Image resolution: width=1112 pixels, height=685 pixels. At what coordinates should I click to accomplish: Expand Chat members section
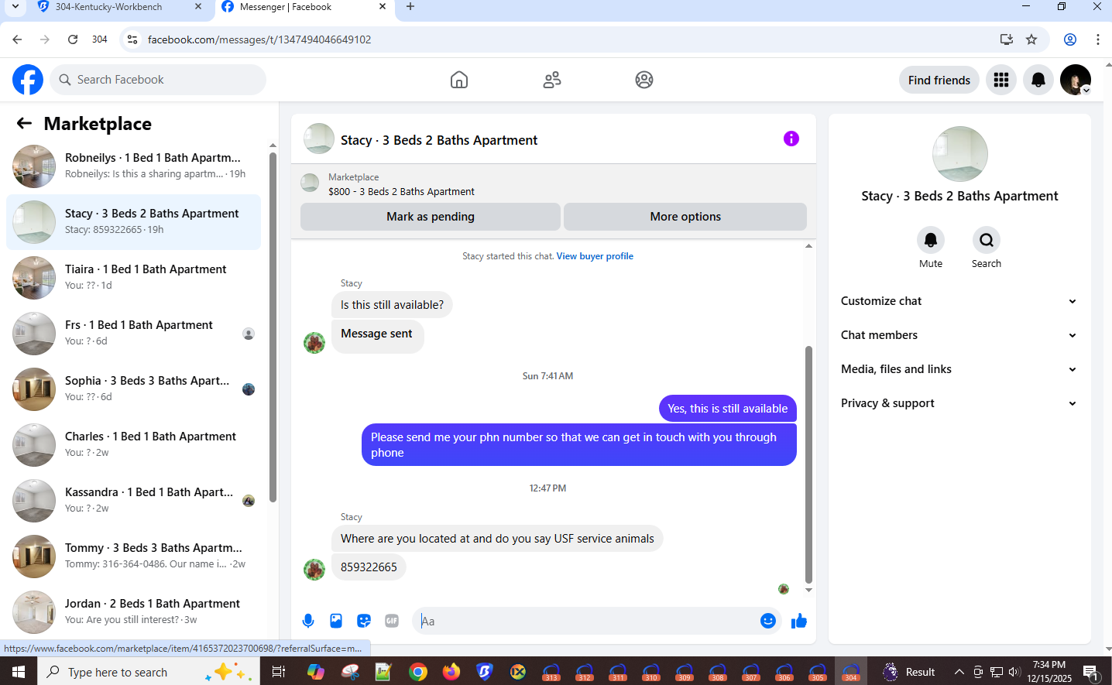point(959,335)
